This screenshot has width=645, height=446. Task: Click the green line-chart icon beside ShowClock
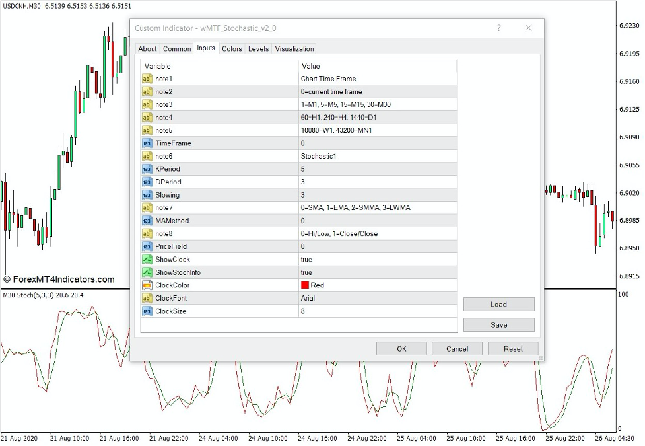[147, 259]
